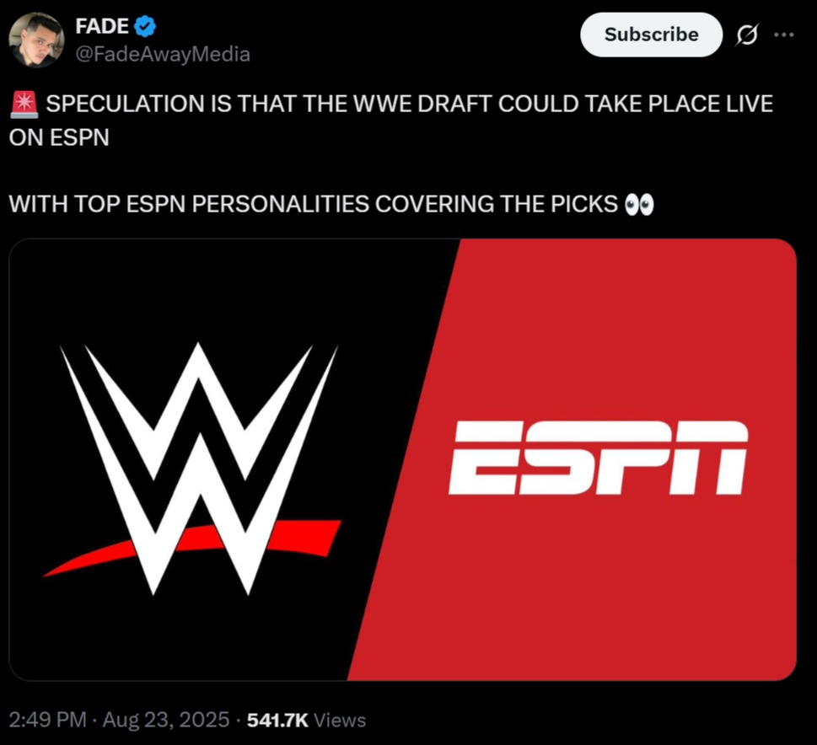Open the WWE and ESPN attached image

[403, 459]
